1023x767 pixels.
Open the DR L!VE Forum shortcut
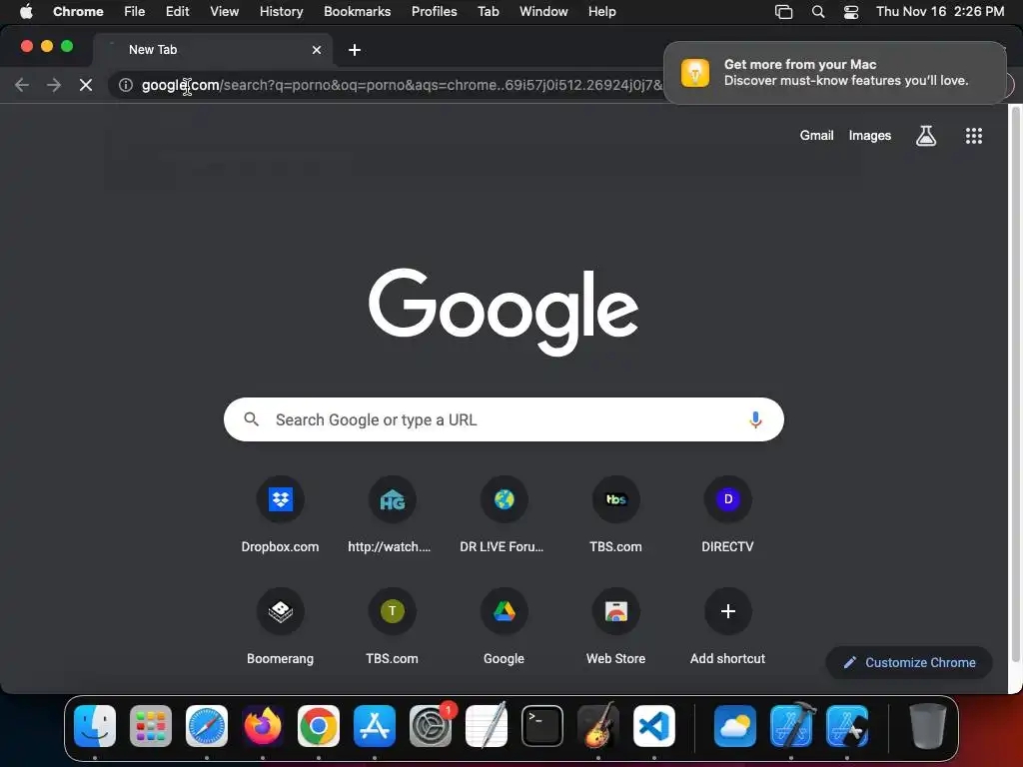coord(504,499)
